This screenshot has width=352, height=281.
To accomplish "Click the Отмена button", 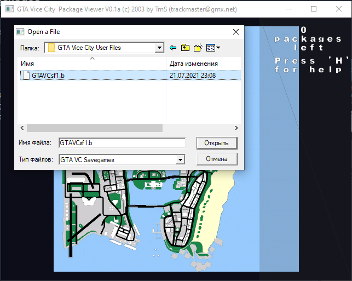I will tap(217, 159).
